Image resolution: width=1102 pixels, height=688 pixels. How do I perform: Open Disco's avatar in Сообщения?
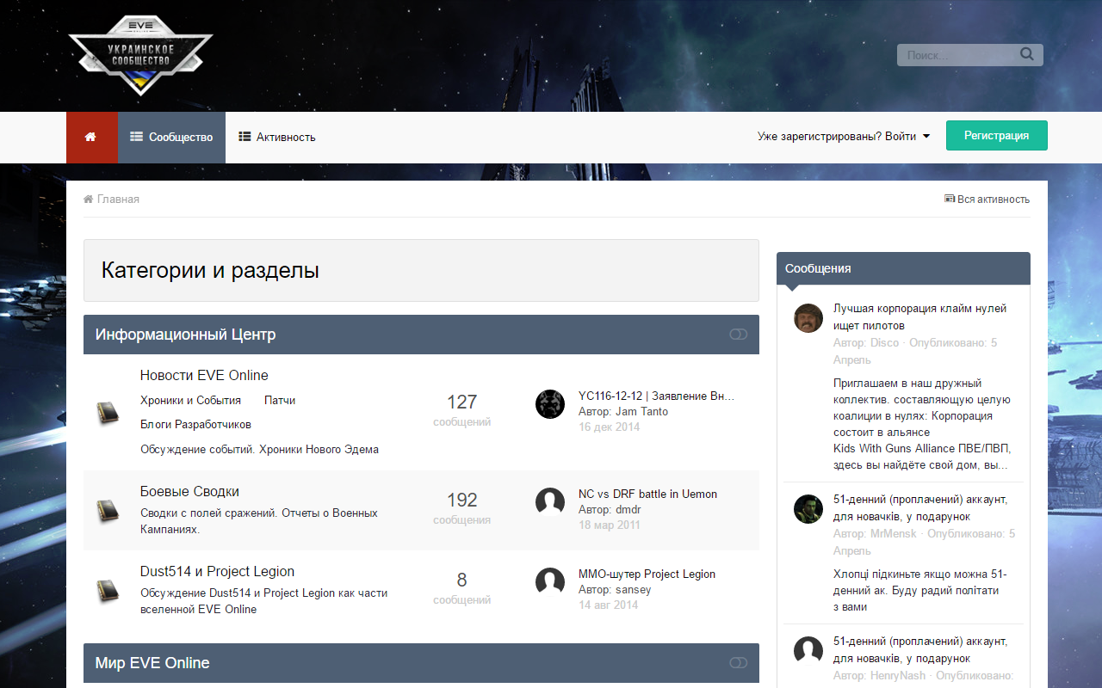point(808,318)
